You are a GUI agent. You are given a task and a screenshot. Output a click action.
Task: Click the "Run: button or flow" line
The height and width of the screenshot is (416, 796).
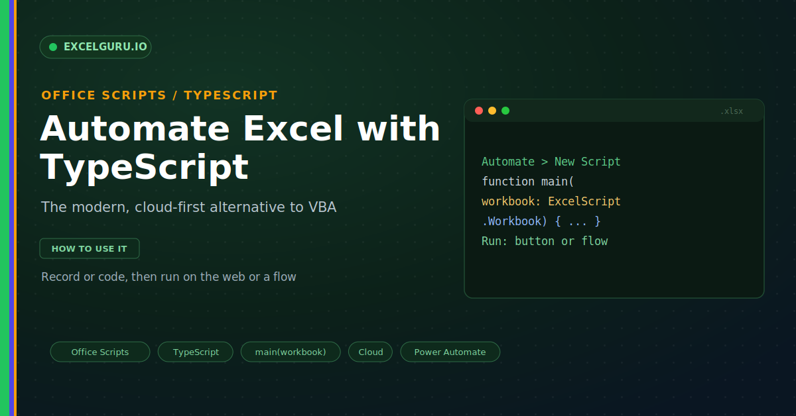tap(545, 241)
